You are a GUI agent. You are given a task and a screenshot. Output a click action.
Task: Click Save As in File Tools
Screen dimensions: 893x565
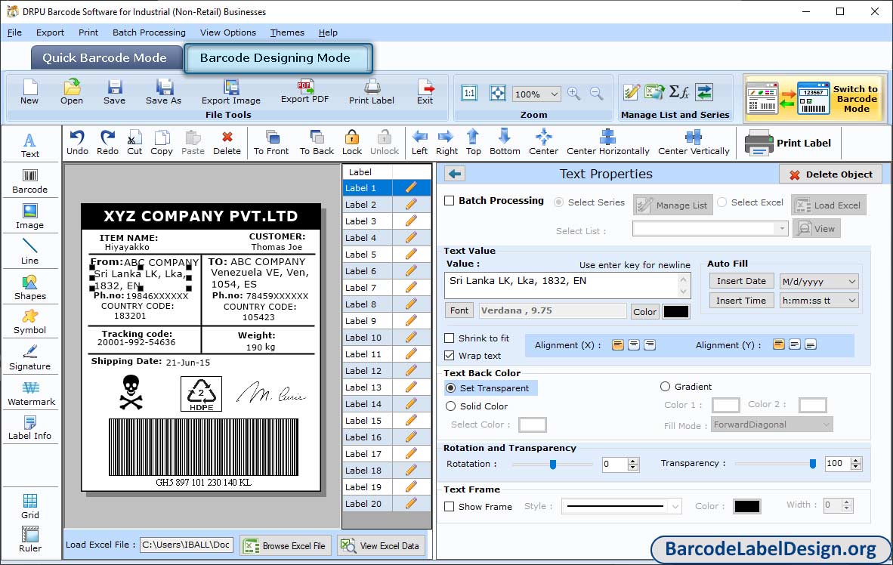(163, 92)
